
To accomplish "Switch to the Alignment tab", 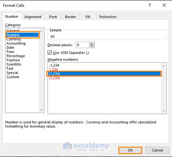I will [33, 17].
